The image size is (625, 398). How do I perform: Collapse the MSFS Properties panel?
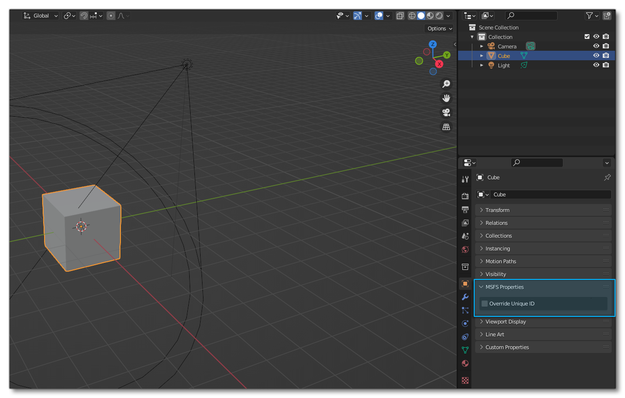coord(543,287)
